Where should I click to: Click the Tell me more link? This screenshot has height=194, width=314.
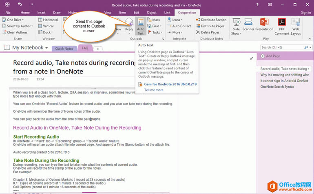154,90
